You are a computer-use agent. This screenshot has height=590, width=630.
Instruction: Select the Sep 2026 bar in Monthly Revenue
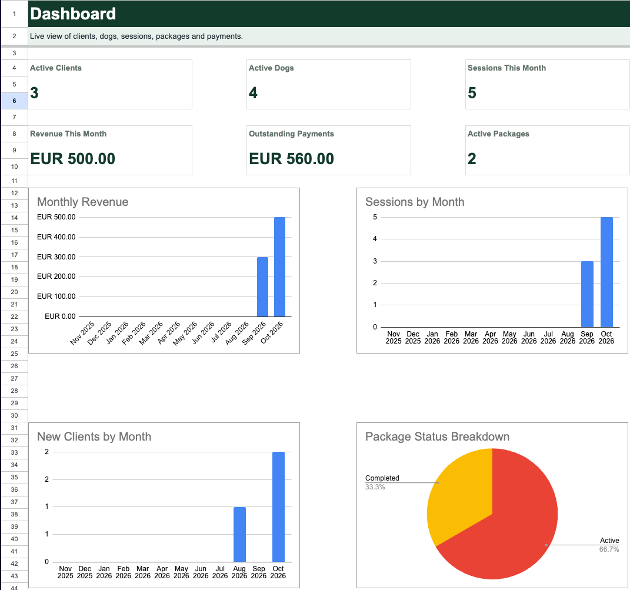[x=262, y=287]
